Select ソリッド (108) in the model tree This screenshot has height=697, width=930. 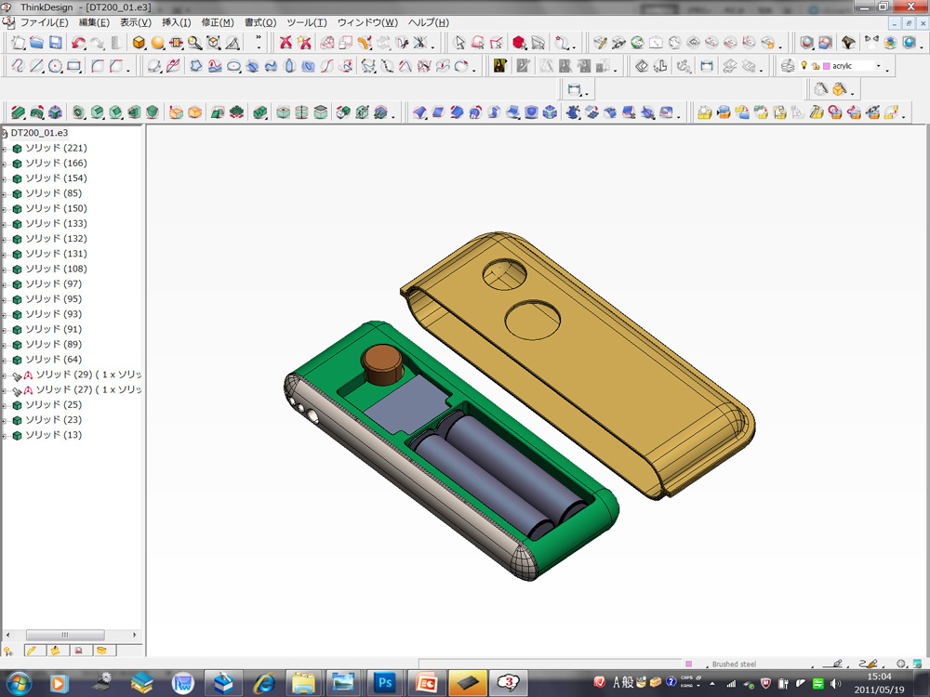click(56, 269)
